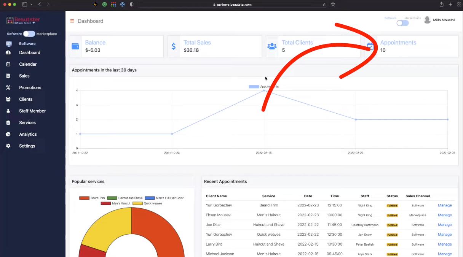Click the hamburger menu icon beside Dashboard
The height and width of the screenshot is (257, 463).
72,21
